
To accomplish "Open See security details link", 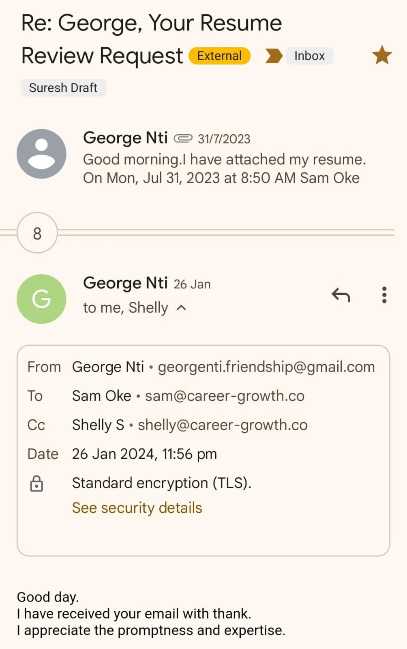I will pos(137,508).
